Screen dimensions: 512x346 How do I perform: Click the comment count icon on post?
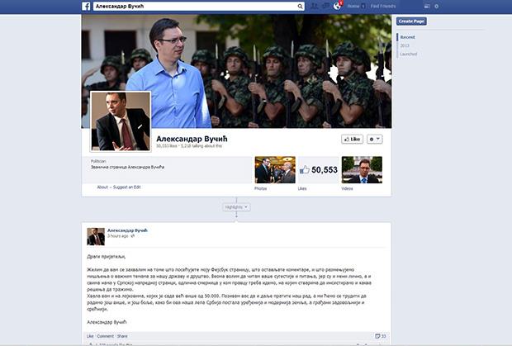click(381, 336)
